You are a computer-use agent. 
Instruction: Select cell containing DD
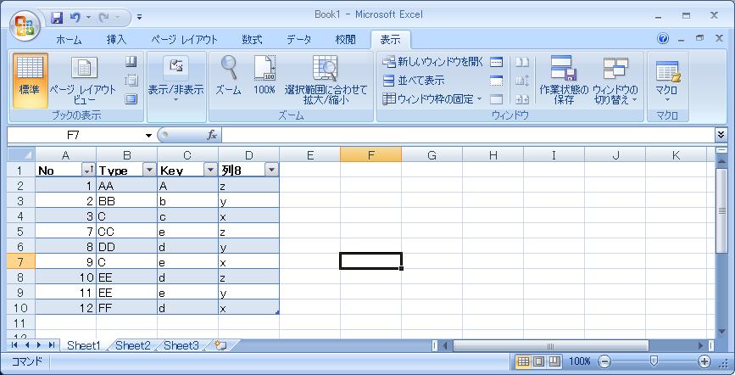126,247
